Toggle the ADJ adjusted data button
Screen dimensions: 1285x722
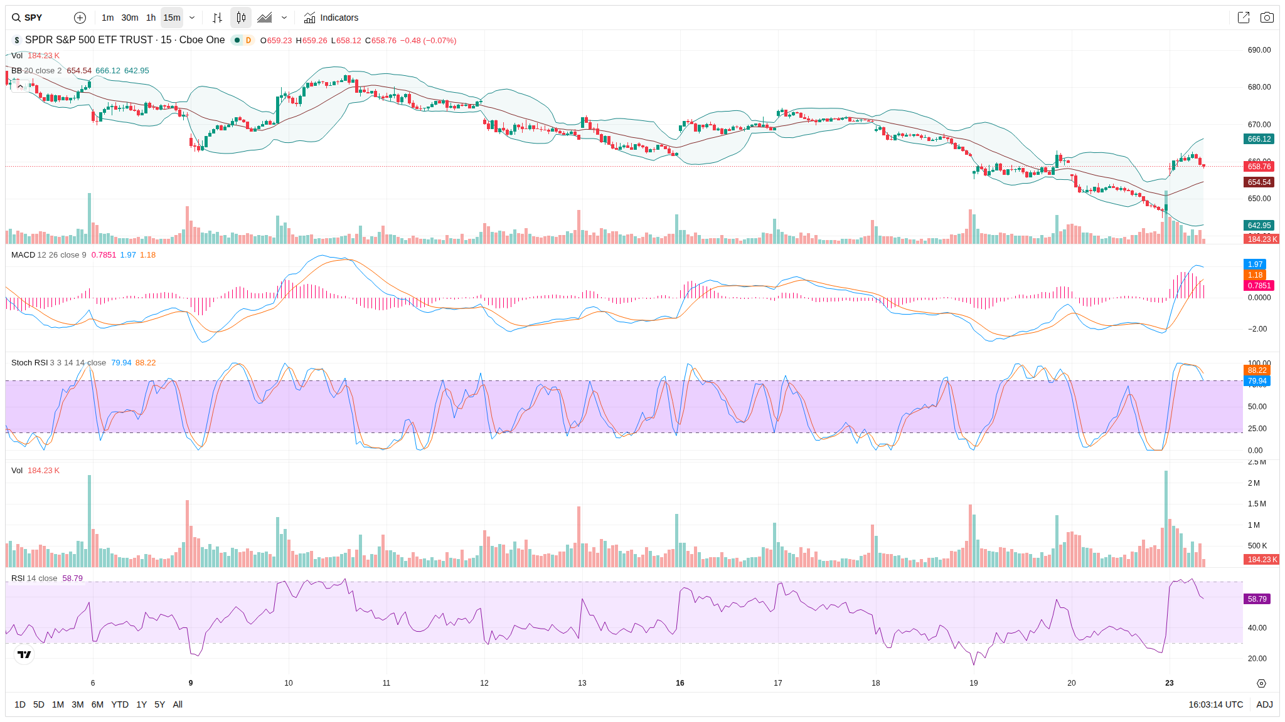tap(1264, 704)
